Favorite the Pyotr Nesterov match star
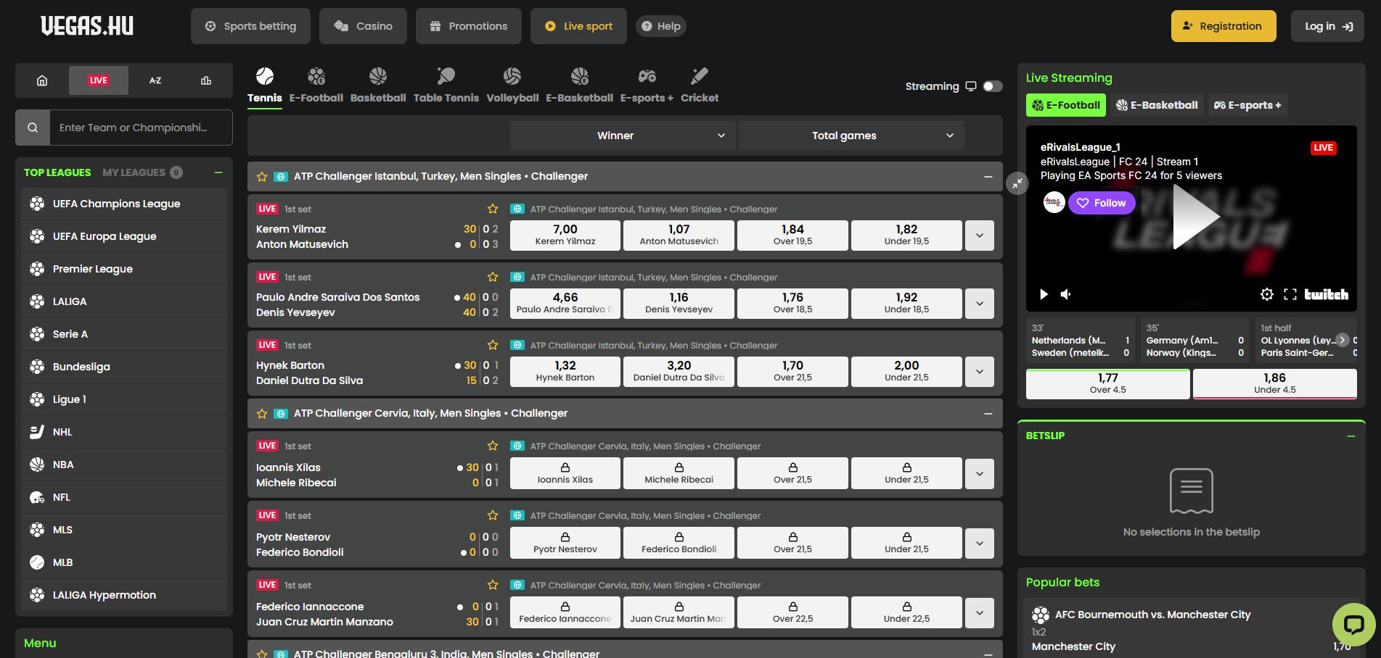Viewport: 1381px width, 658px height. coord(493,515)
